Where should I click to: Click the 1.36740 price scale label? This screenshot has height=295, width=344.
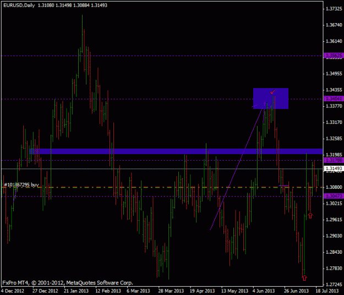point(334,25)
